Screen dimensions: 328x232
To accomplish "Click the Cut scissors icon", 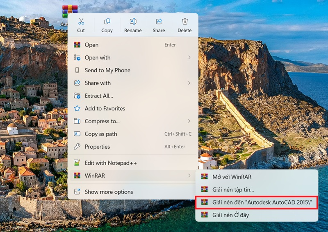I will click(x=81, y=22).
